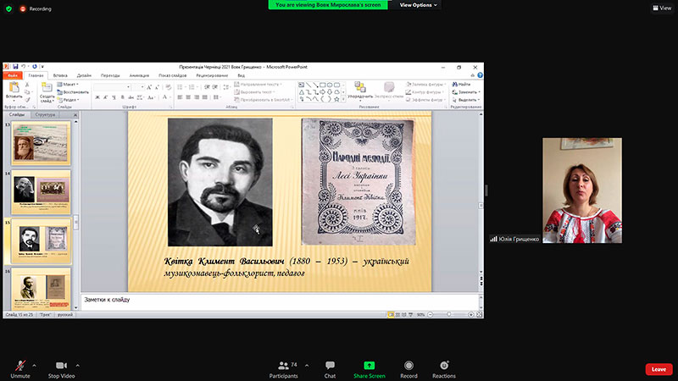Viewport: 678px width, 381px height.
Task: Open the Переходы ribbon tab
Action: click(x=110, y=75)
